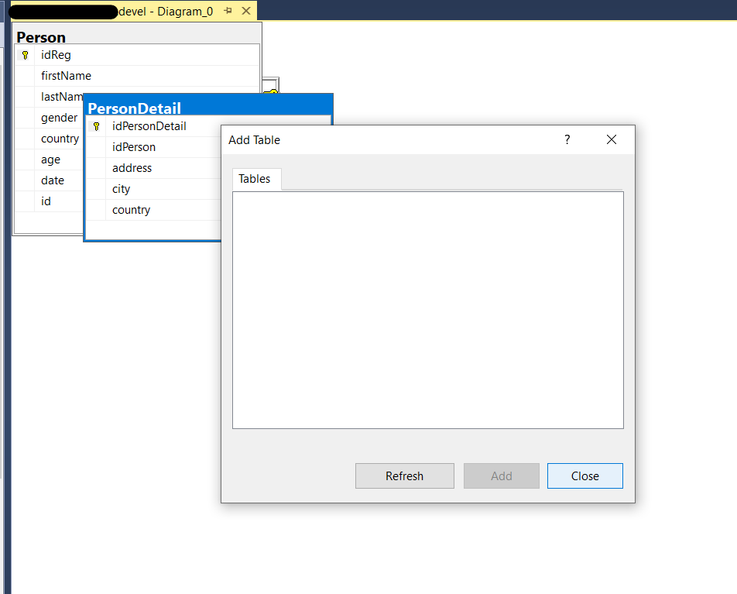Click the pin icon on Diagram_0 tab
Image resolution: width=737 pixels, height=594 pixels.
tap(228, 11)
